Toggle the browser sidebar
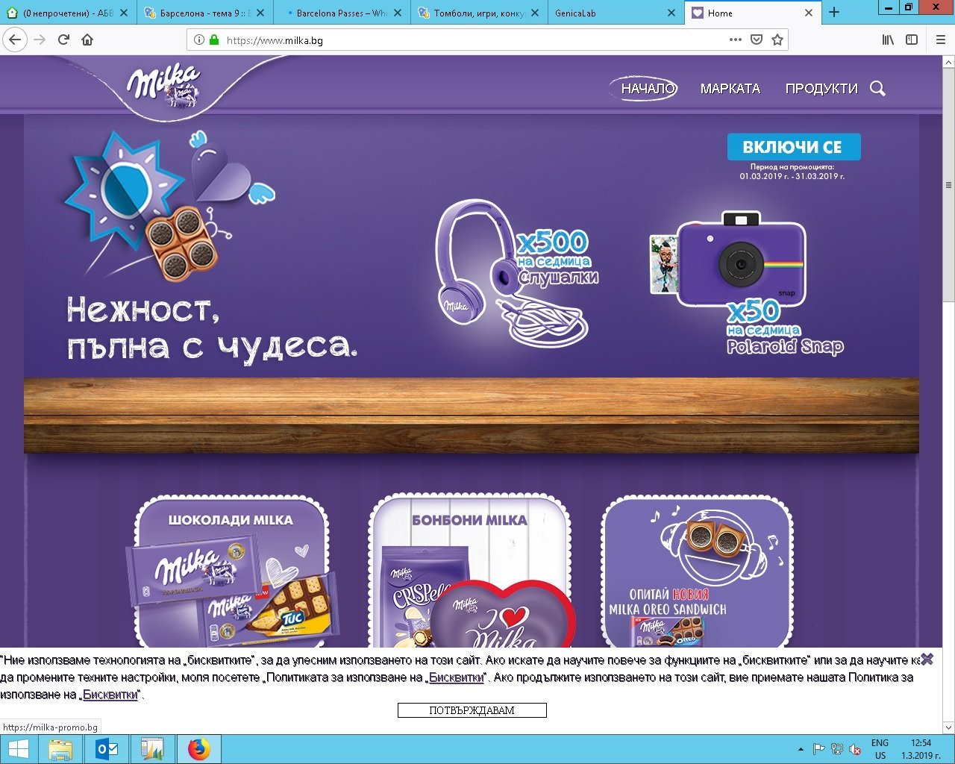This screenshot has height=764, width=955. click(912, 40)
